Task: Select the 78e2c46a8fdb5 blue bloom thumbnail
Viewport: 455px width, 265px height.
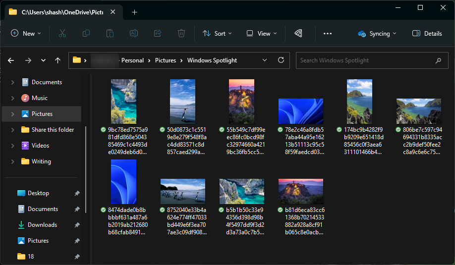Action: [301, 111]
